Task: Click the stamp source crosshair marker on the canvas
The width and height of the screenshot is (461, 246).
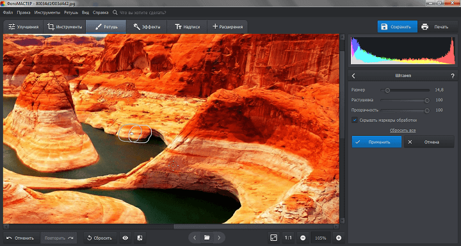Action: coord(173,166)
